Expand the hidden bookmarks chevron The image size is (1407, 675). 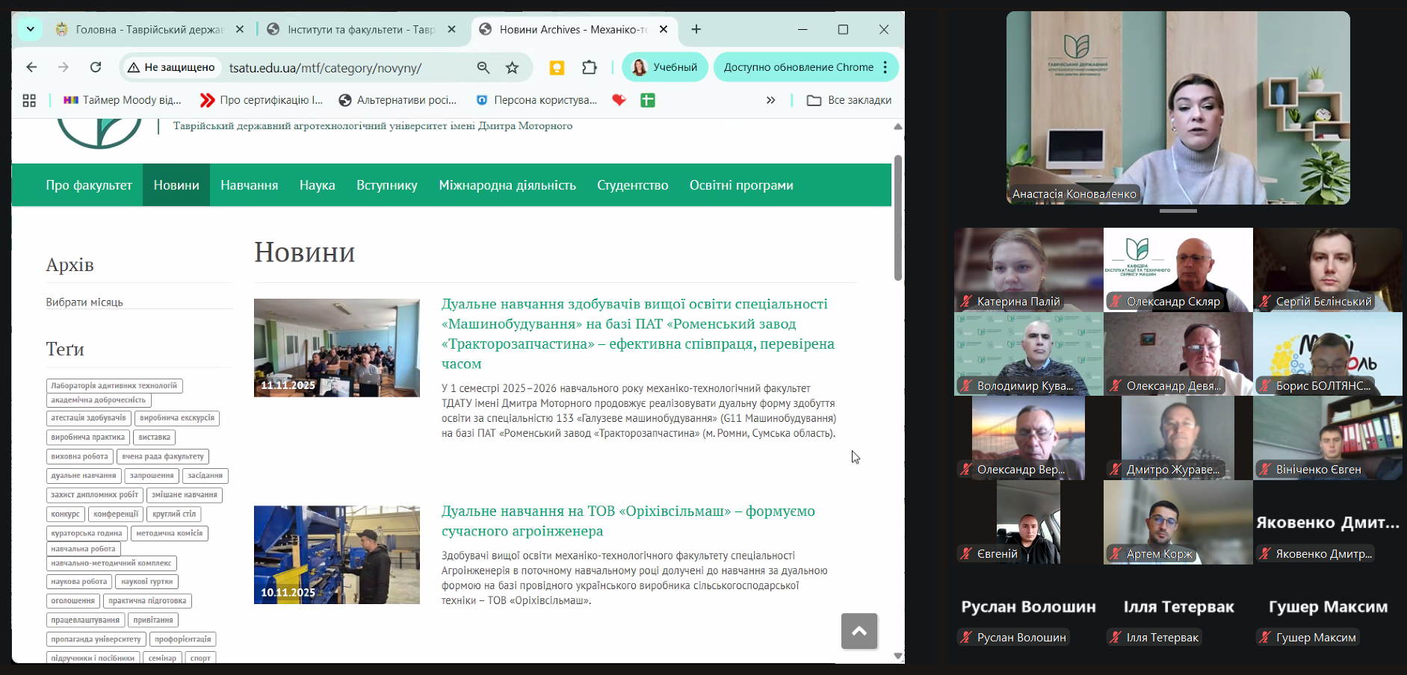coord(770,100)
